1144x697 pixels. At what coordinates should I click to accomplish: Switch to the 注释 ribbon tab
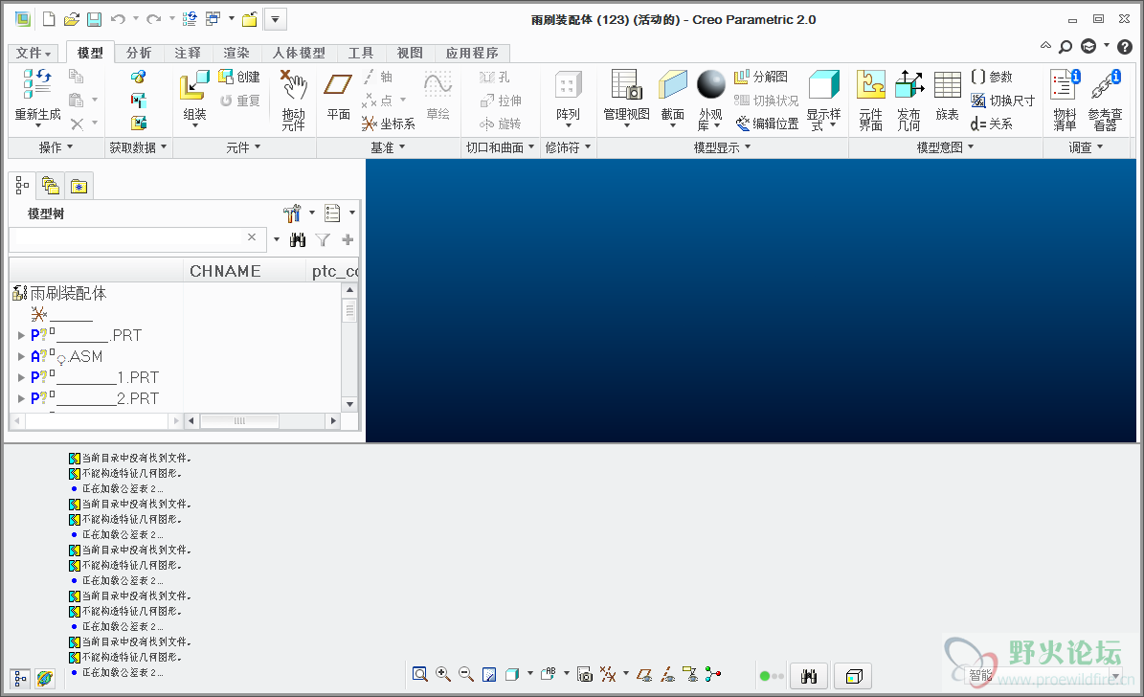(188, 54)
